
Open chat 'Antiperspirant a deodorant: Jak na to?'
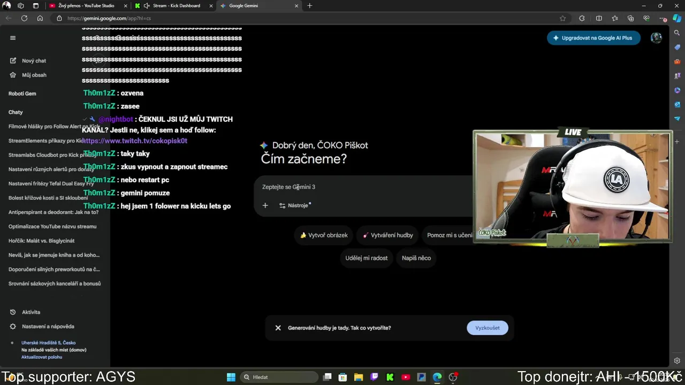(54, 212)
